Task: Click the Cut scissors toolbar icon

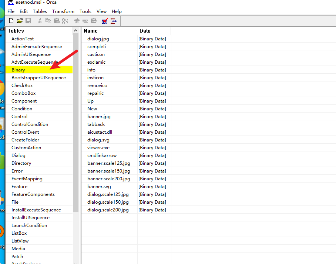Action: (40, 21)
